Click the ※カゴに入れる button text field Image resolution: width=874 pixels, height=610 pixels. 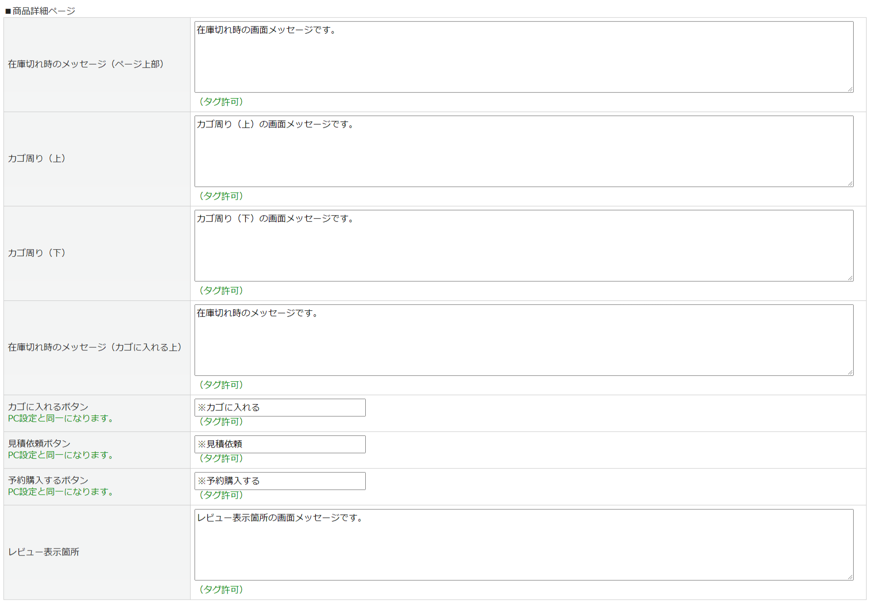pos(280,407)
